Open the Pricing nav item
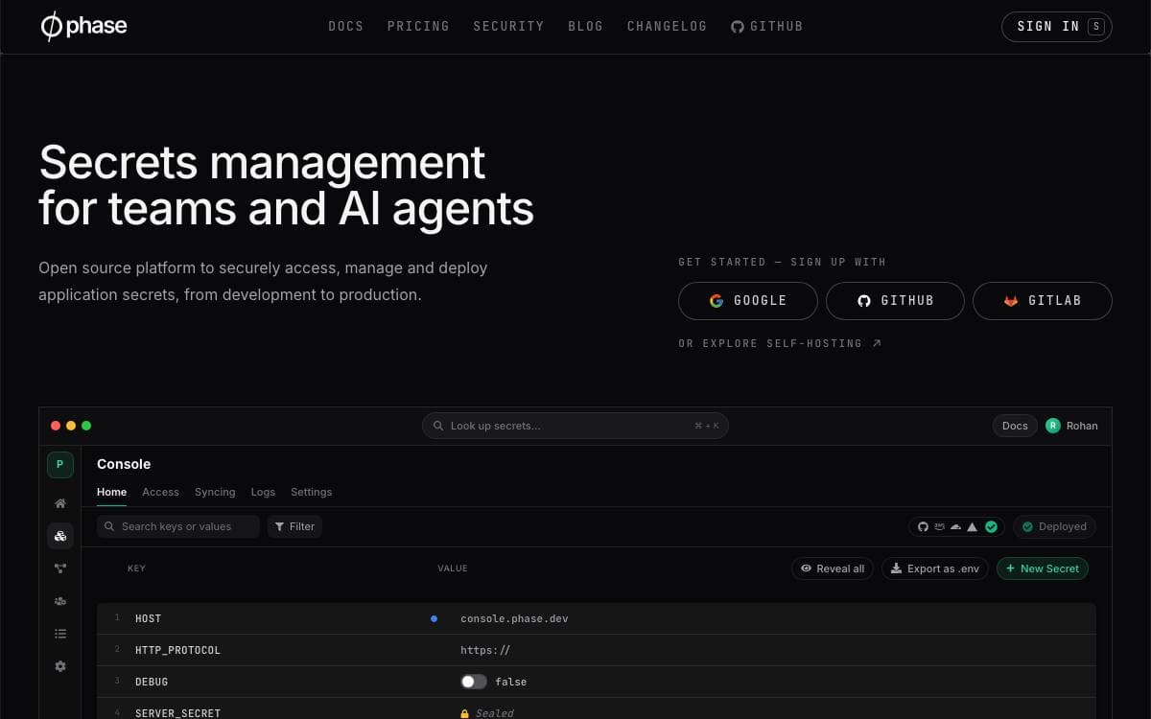Screen dimensions: 1151x719 coord(418,27)
